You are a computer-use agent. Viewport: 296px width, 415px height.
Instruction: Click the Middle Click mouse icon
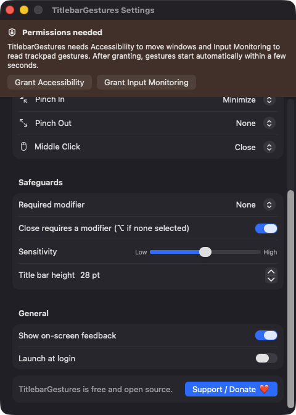23,146
